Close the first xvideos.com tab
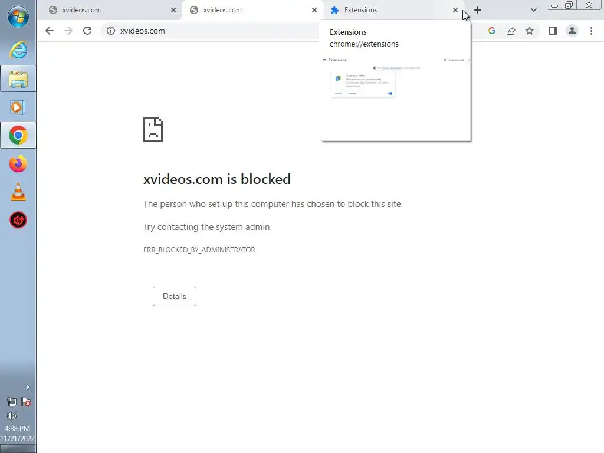The image size is (604, 453). (x=173, y=10)
